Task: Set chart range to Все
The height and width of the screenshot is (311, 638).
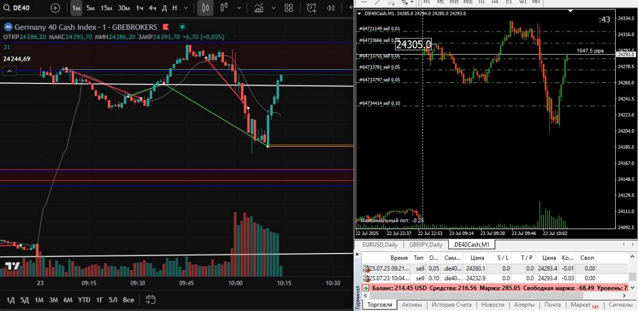Action: (128, 300)
